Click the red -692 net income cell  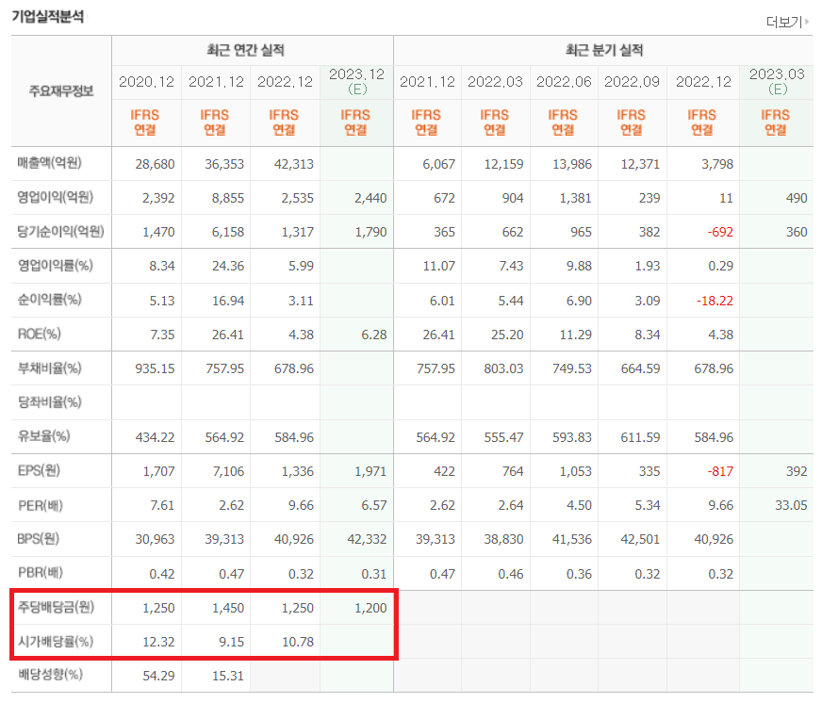point(718,231)
